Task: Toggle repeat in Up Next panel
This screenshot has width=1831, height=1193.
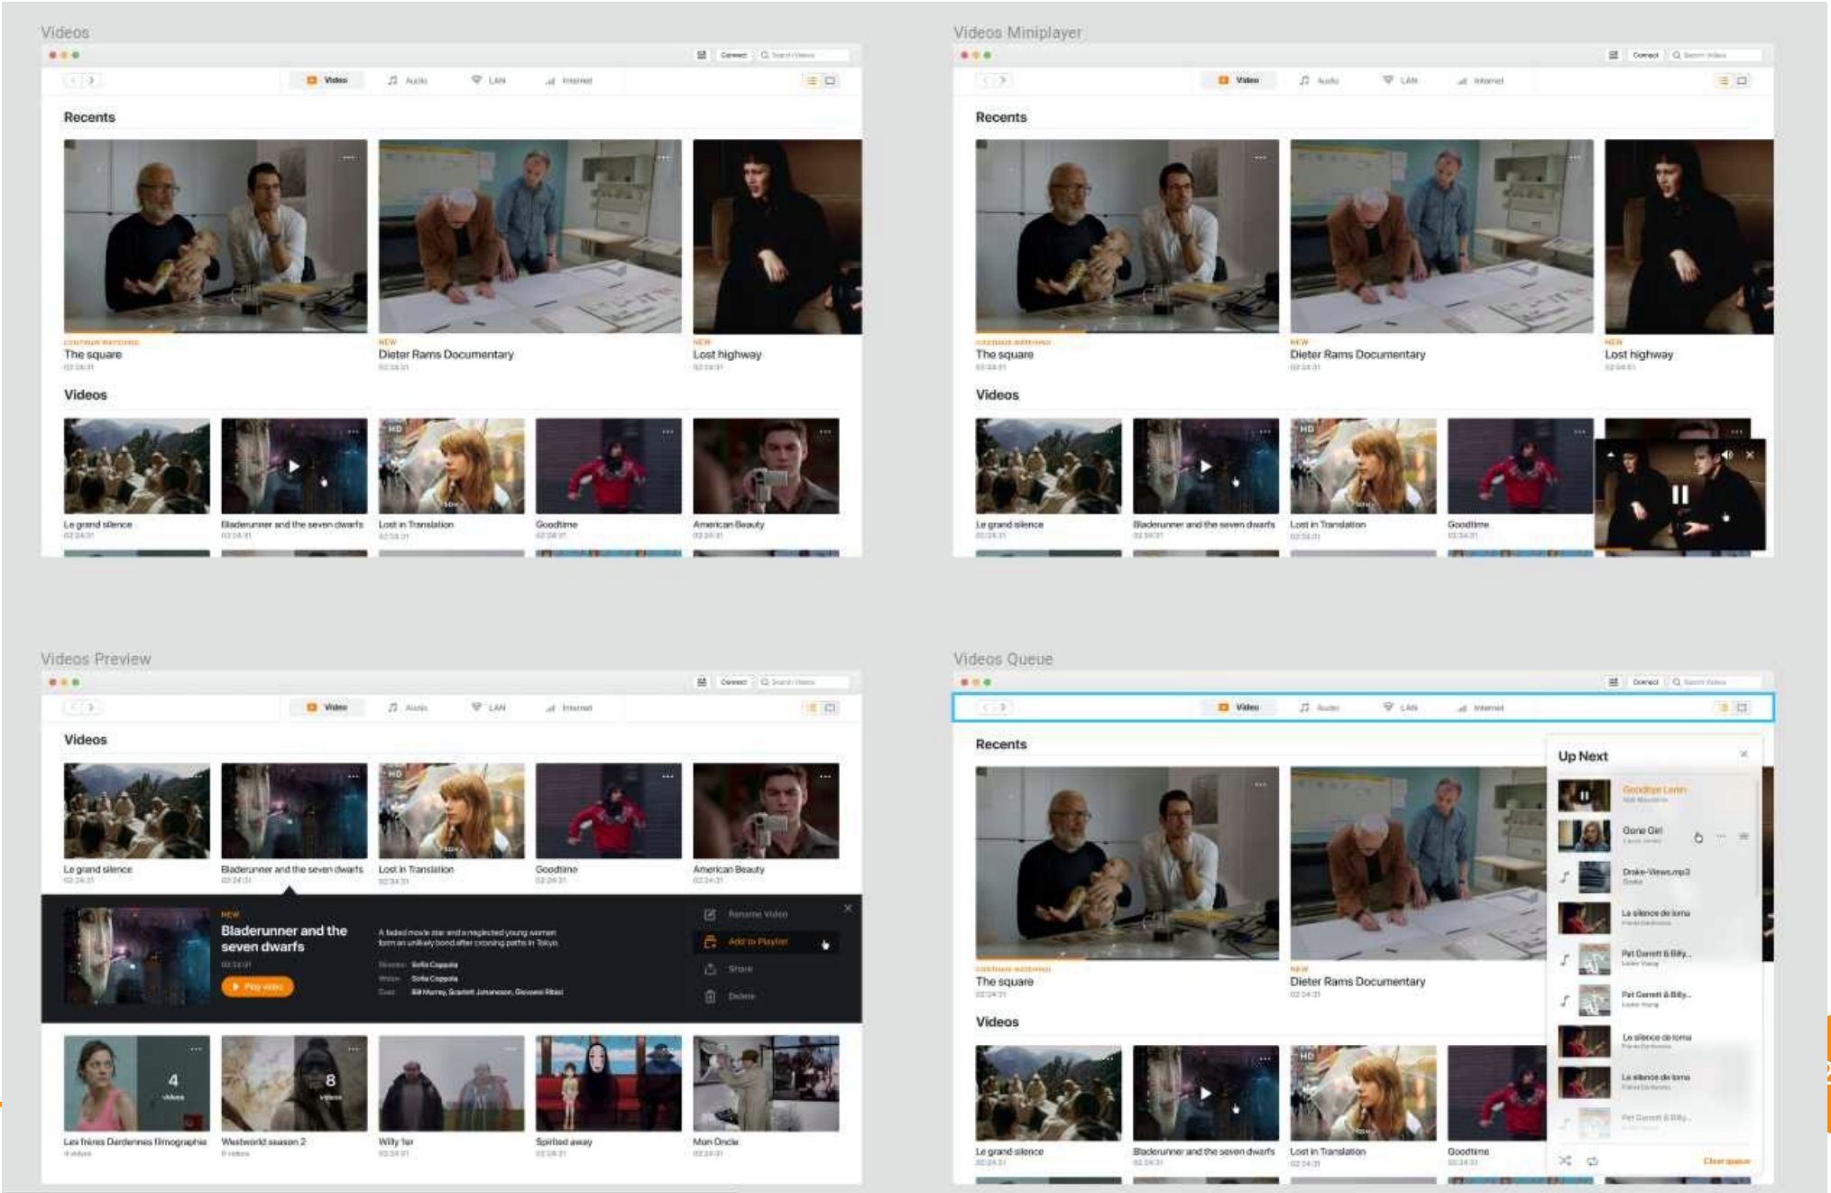Action: click(x=1593, y=1161)
